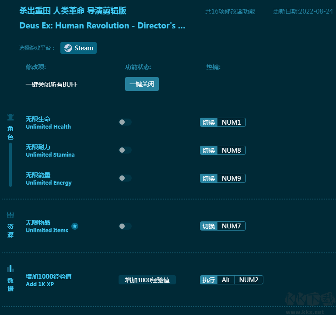This screenshot has height=315, width=336.
Task: Click the NUM7 hotkey for Unlimited Items
Action: point(231,226)
